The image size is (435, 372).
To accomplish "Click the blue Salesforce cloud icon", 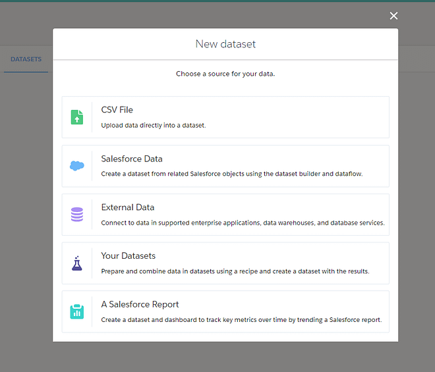I will 77,166.
